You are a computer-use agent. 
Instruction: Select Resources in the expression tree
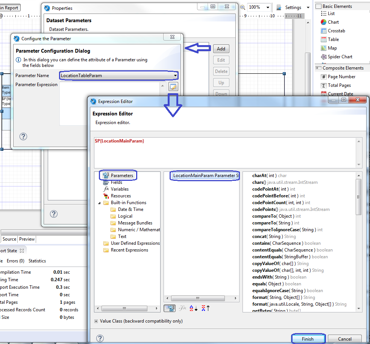[117, 196]
